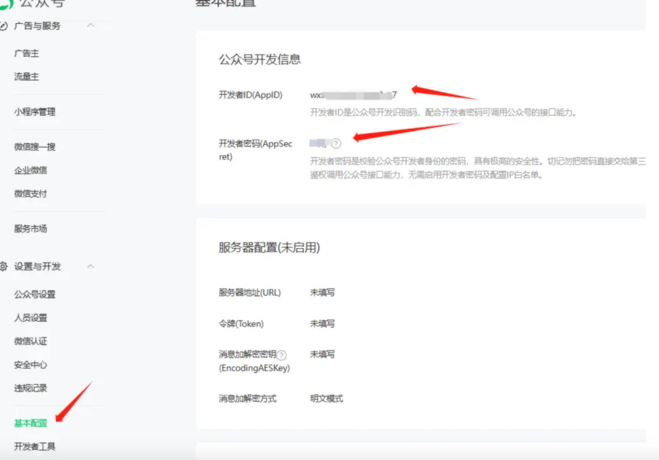
Task: Collapse the 设置与开发 section chevron
Action: (90, 267)
